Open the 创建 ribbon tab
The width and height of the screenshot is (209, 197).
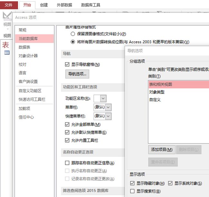(44, 5)
